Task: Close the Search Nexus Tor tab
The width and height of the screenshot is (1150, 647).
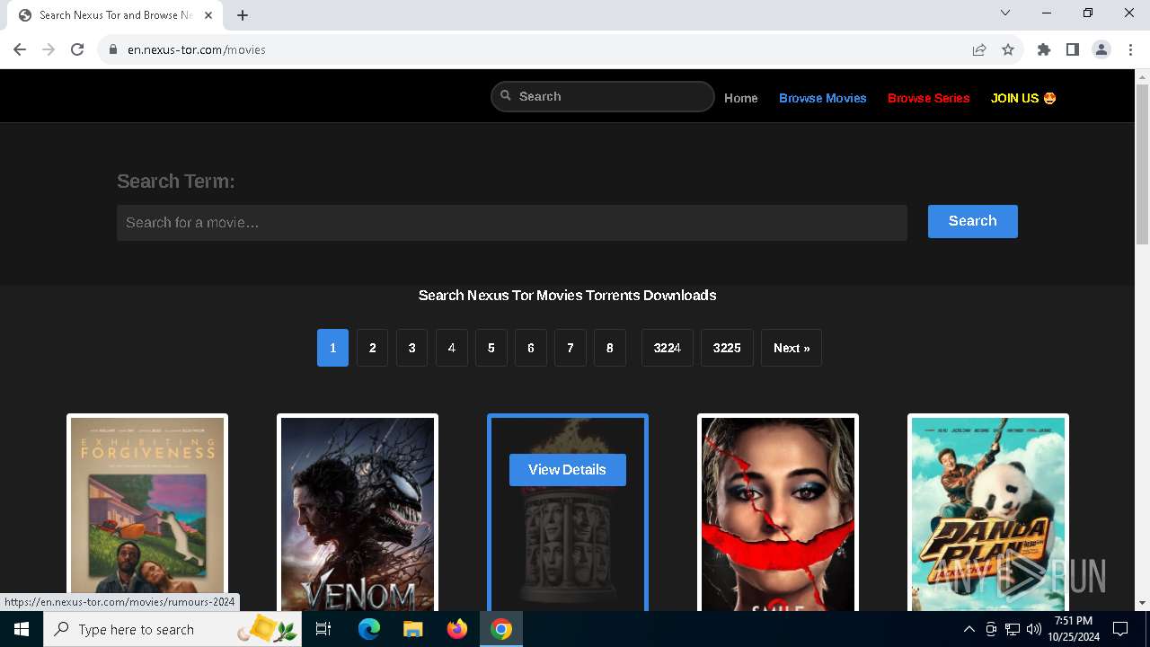Action: [x=208, y=15]
